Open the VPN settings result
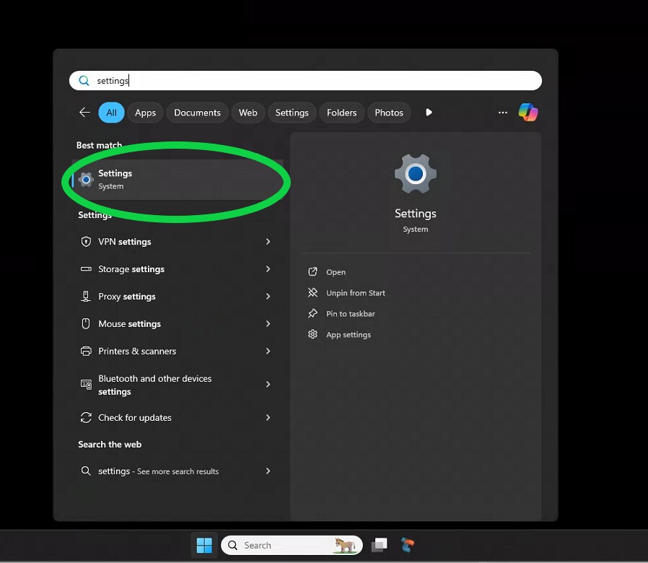The height and width of the screenshot is (563, 648). [x=178, y=241]
